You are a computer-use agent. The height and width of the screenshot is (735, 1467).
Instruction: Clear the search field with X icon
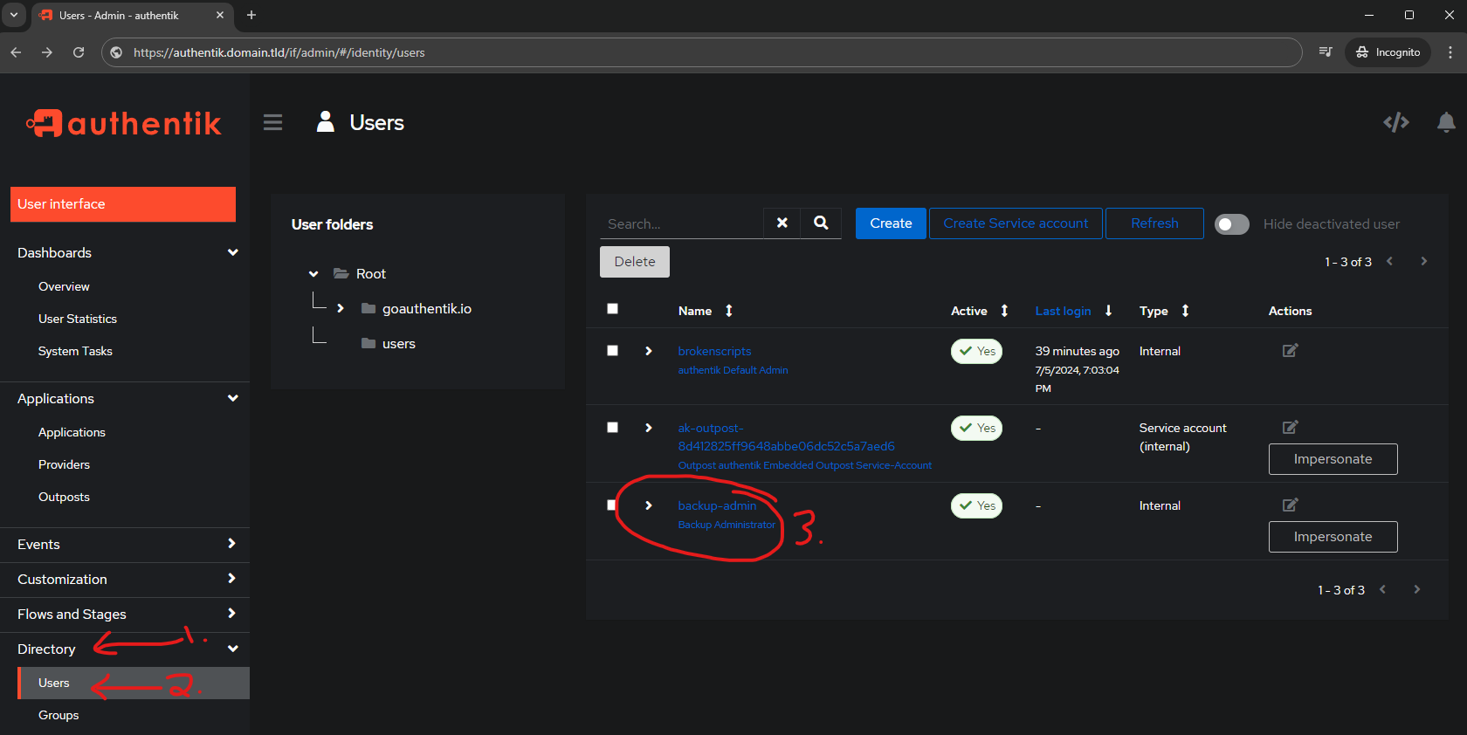[x=782, y=223]
